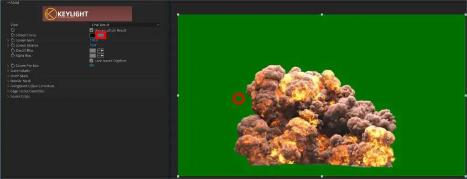Image resolution: width=467 pixels, height=179 pixels.
Task: Expand Screen Balance property
Action: pyautogui.click(x=8, y=45)
